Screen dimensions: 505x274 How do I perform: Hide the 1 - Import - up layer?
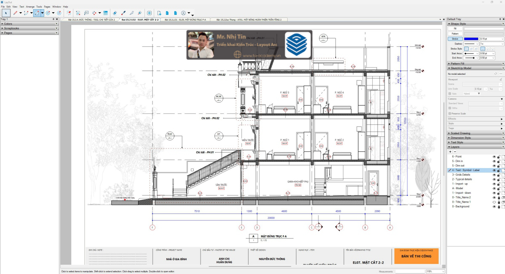click(x=494, y=184)
